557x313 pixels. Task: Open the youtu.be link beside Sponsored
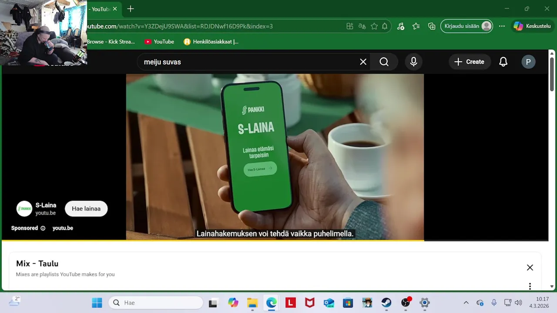(63, 228)
